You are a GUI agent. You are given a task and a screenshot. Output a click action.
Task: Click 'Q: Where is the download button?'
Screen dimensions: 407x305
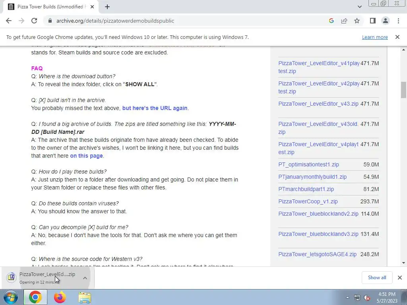[73, 76]
